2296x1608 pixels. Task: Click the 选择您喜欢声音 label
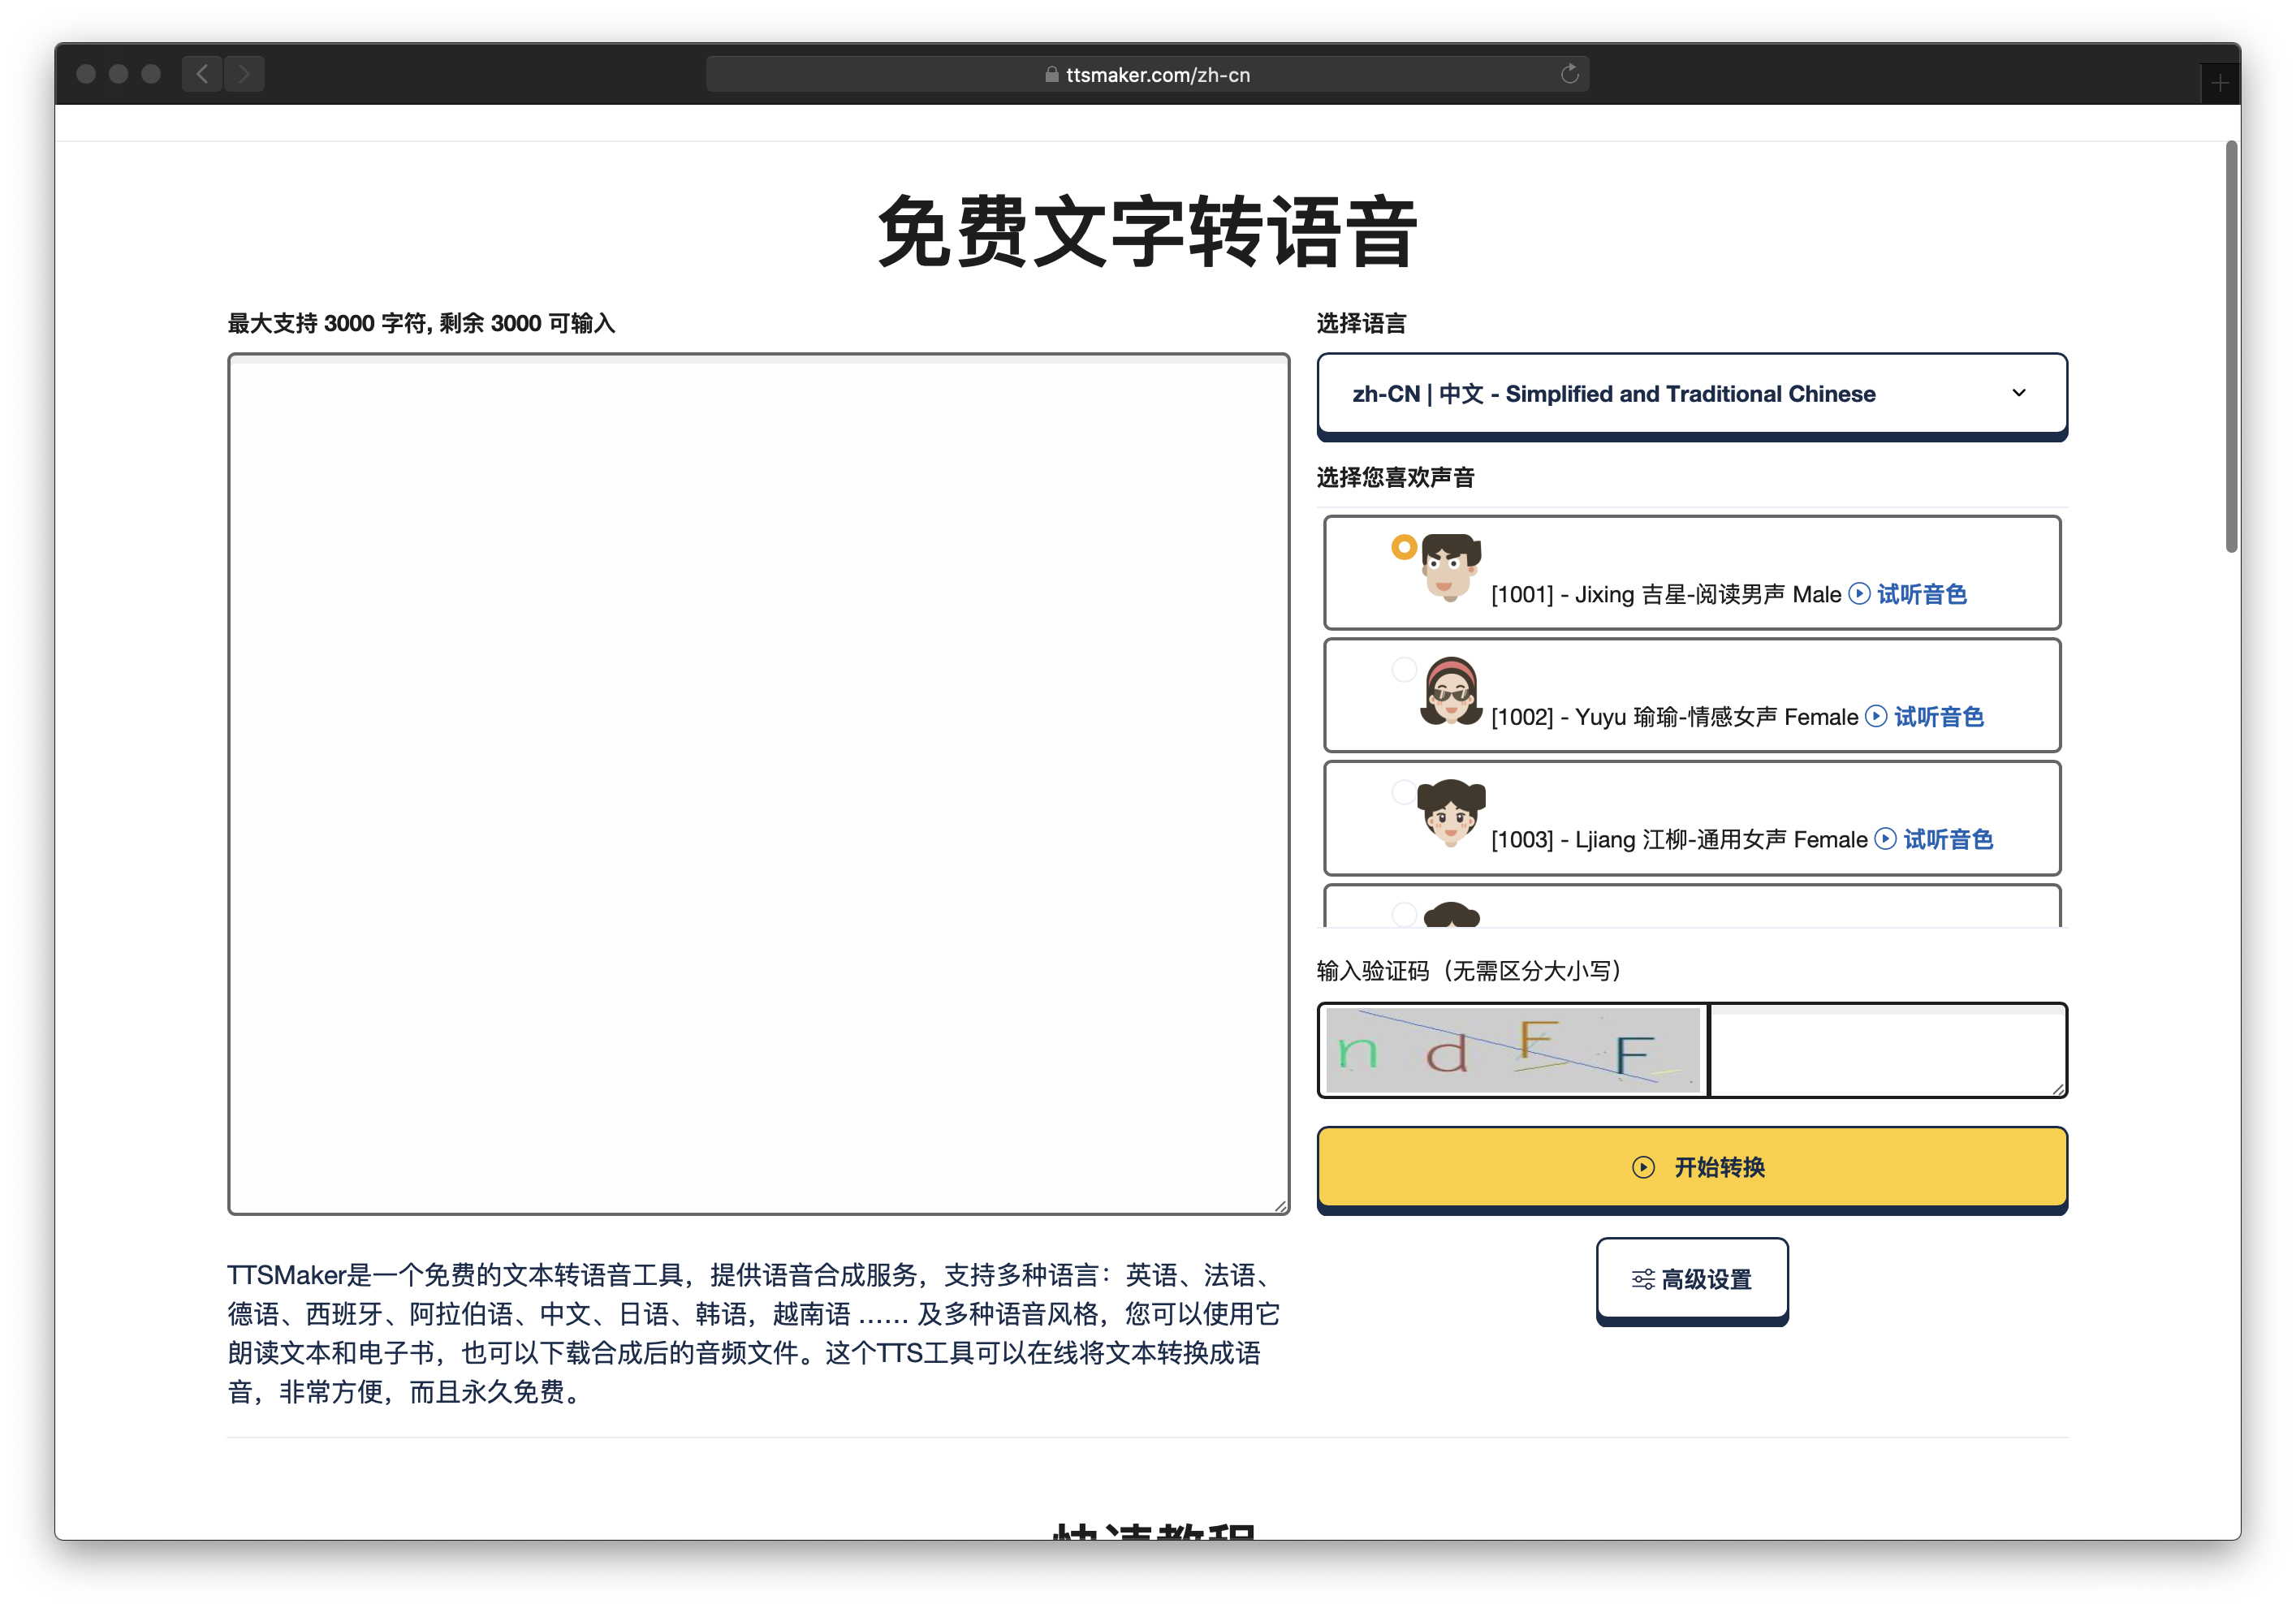pyautogui.click(x=1395, y=477)
